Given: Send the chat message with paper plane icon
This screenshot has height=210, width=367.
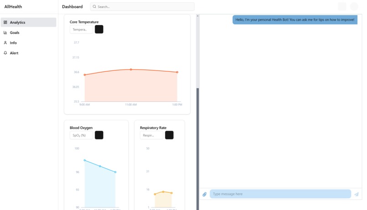Looking at the screenshot, I should coord(357,194).
